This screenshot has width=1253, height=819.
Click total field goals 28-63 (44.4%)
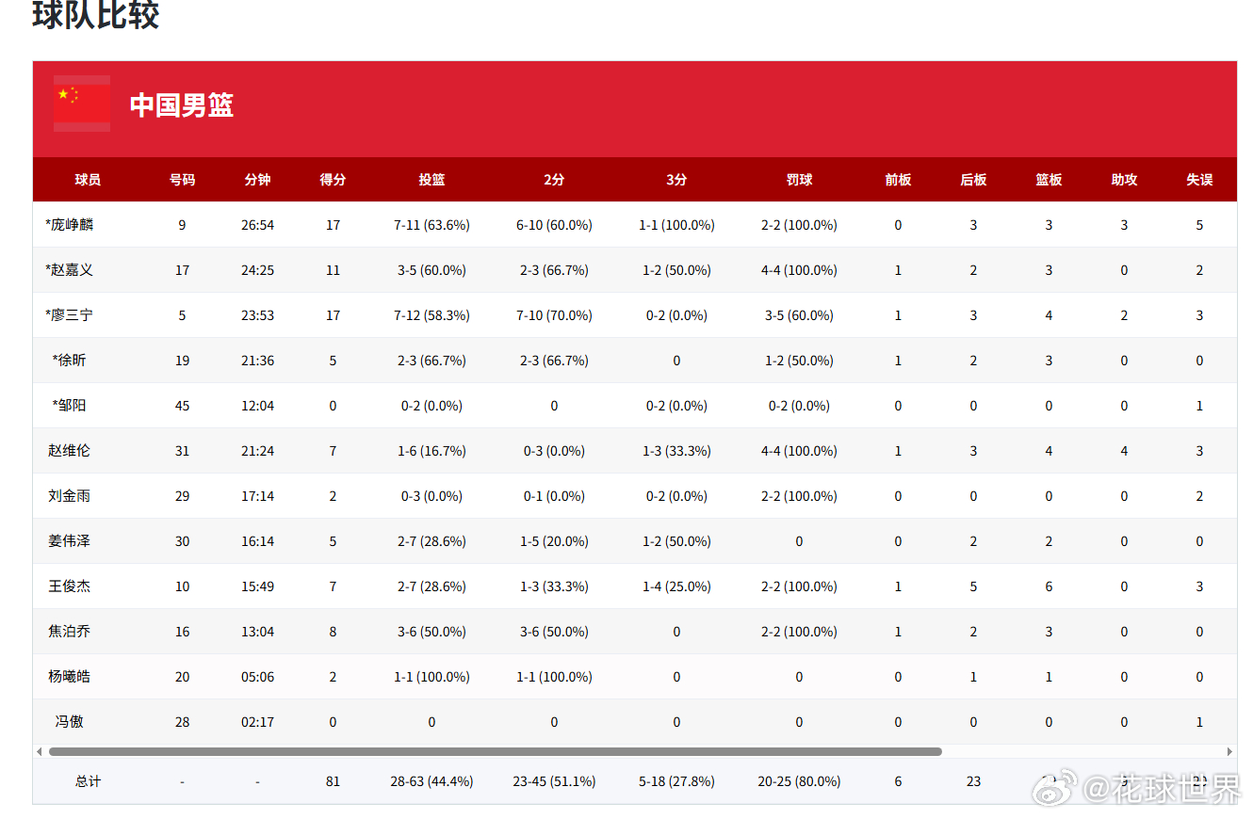click(x=431, y=781)
